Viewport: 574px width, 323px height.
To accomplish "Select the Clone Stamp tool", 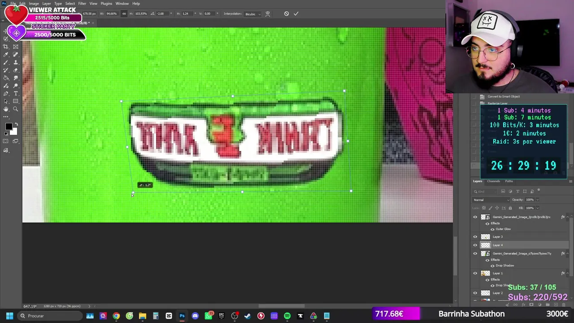I will 16,62.
